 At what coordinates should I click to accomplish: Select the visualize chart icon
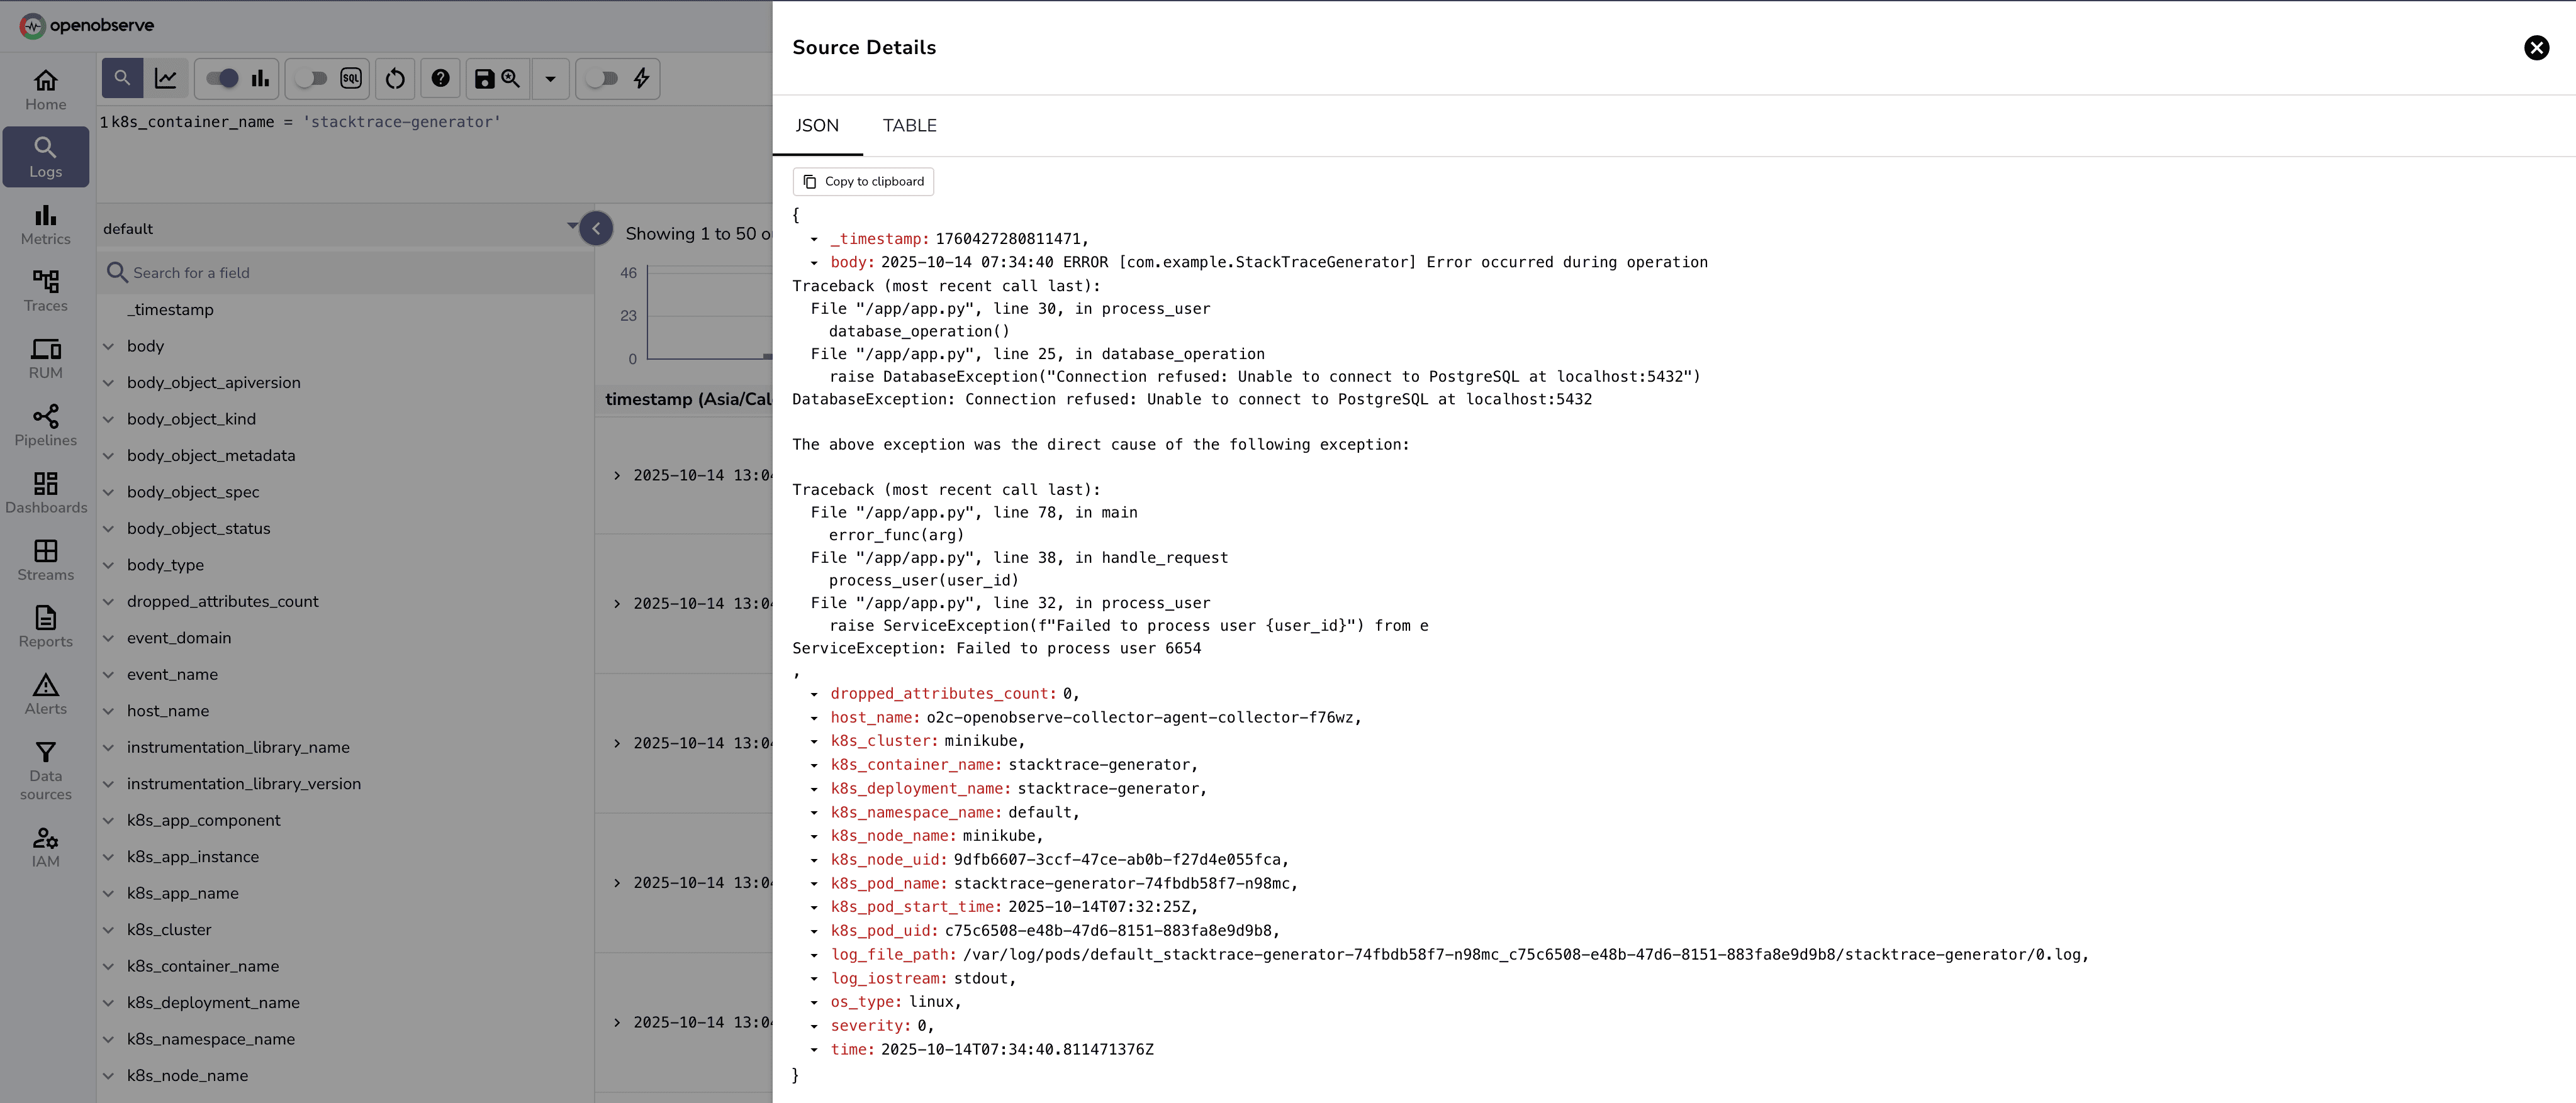coord(166,79)
